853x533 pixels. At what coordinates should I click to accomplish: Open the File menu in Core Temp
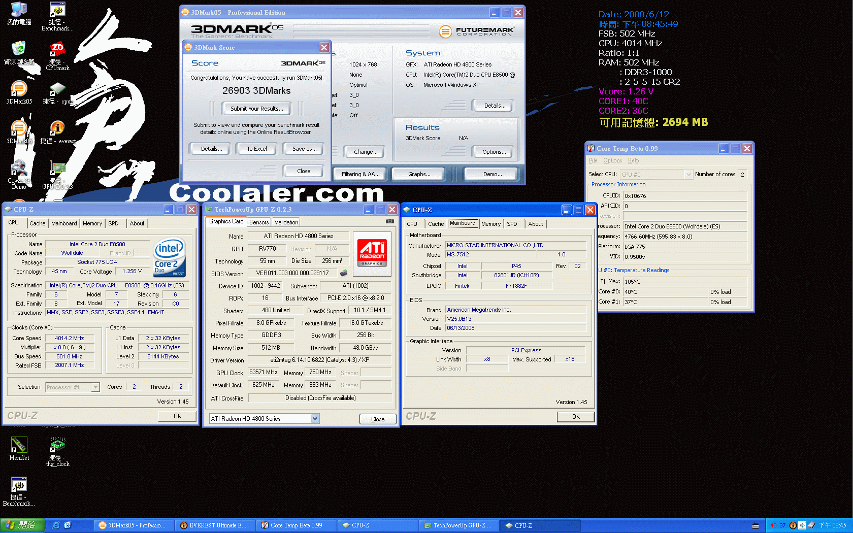point(593,160)
